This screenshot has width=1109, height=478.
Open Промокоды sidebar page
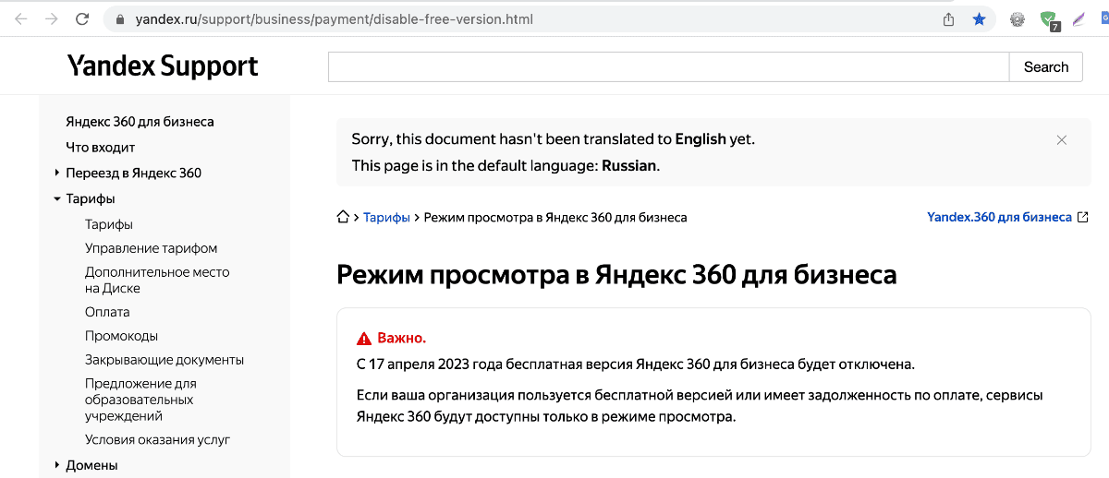[121, 336]
